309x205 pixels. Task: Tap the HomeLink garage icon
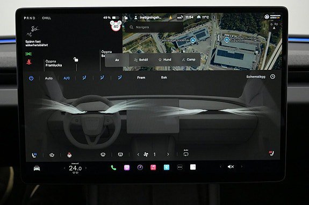pyautogui.click(x=199, y=17)
